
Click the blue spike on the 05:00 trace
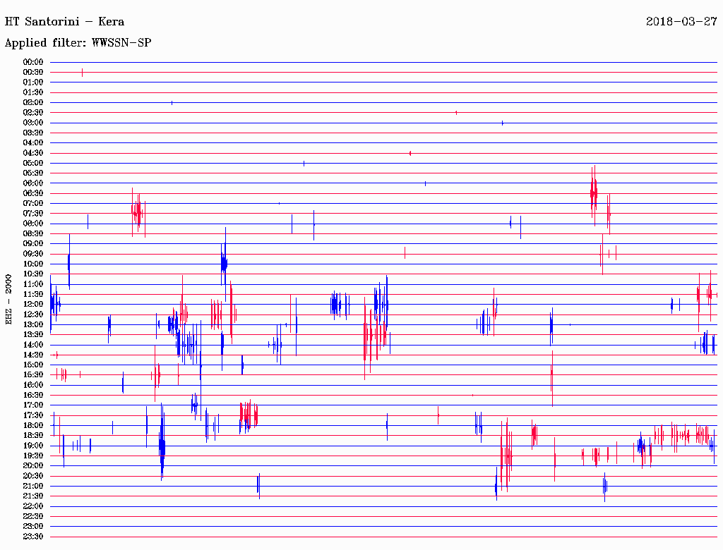coord(304,163)
